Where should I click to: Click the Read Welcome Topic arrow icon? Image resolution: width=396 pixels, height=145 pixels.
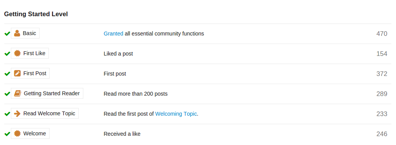pyautogui.click(x=17, y=114)
